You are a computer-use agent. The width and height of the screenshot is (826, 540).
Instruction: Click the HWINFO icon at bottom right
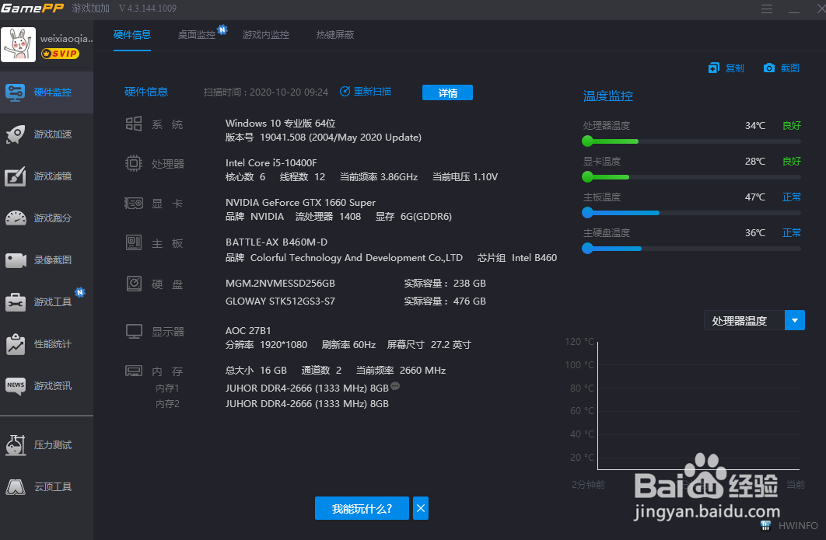[765, 525]
